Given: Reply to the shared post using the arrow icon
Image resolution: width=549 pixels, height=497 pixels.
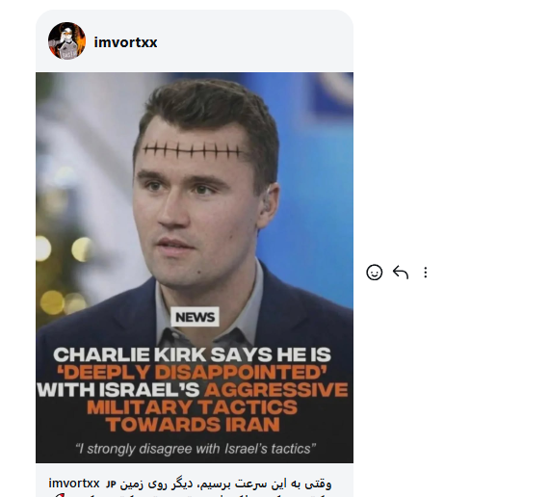Looking at the screenshot, I should (401, 273).
